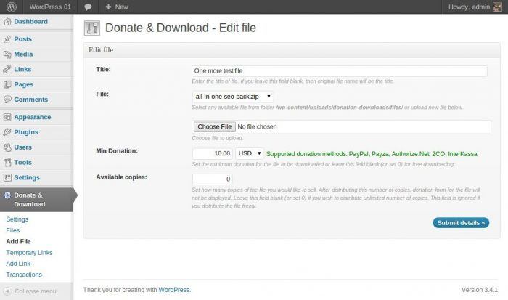The width and height of the screenshot is (508, 300).
Task: Open the Add Link submenu link
Action: point(18,264)
